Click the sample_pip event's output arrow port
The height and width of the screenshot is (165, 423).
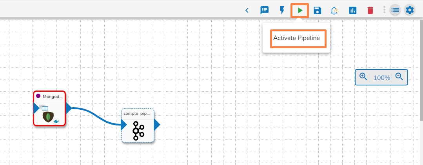[157, 125]
